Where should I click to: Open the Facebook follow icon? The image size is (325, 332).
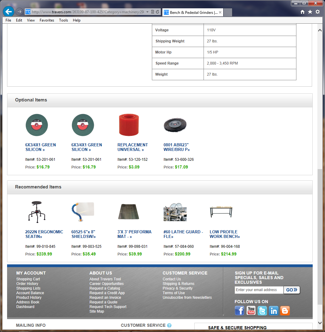pyautogui.click(x=240, y=310)
